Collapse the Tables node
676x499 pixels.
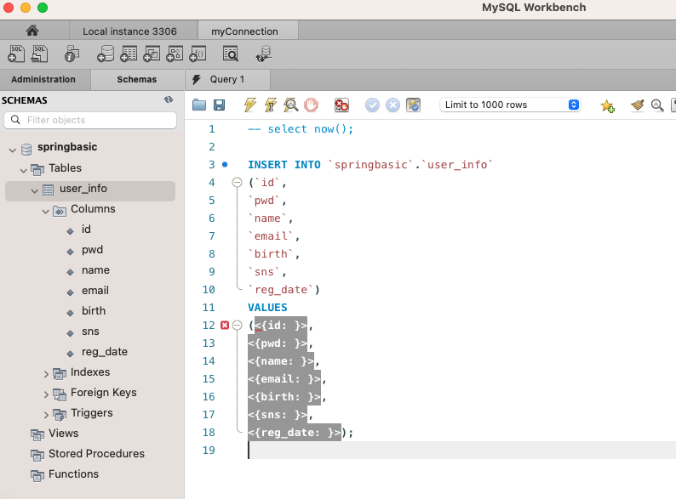[x=24, y=171]
